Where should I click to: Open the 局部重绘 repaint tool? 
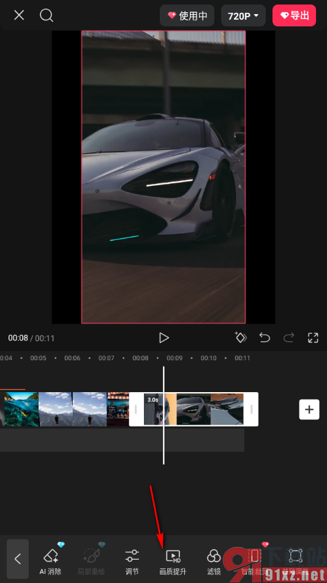tap(91, 562)
